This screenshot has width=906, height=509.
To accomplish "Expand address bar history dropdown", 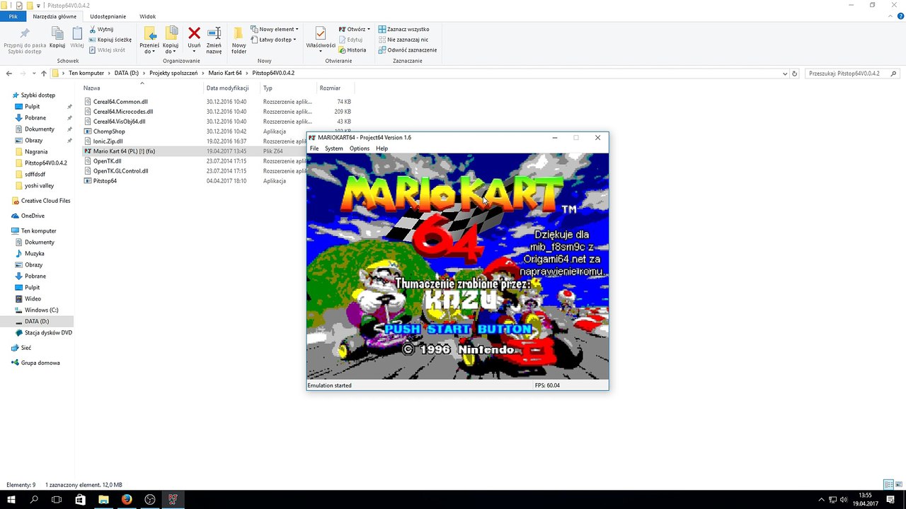I will point(784,74).
